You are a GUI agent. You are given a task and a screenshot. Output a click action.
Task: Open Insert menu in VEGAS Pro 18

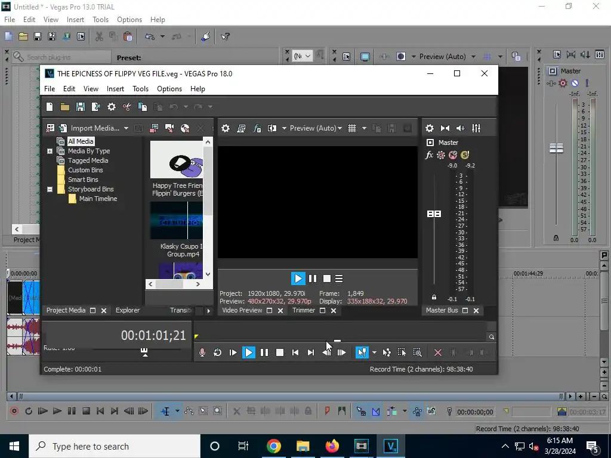pyautogui.click(x=115, y=89)
